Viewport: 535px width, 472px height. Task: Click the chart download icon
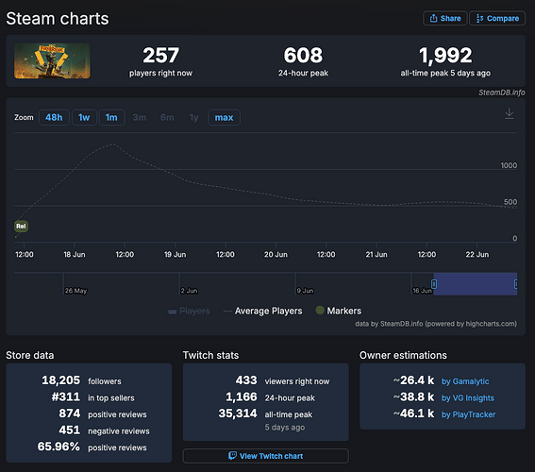(x=510, y=113)
